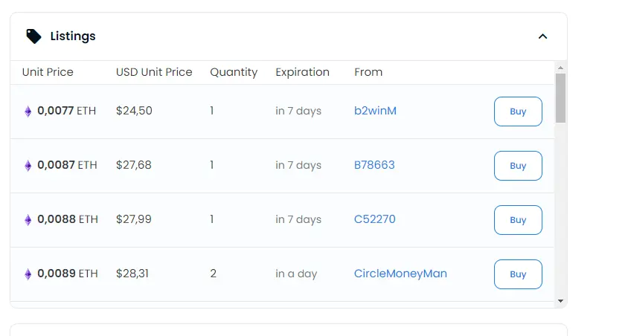Click the Expiration column header

click(x=302, y=72)
